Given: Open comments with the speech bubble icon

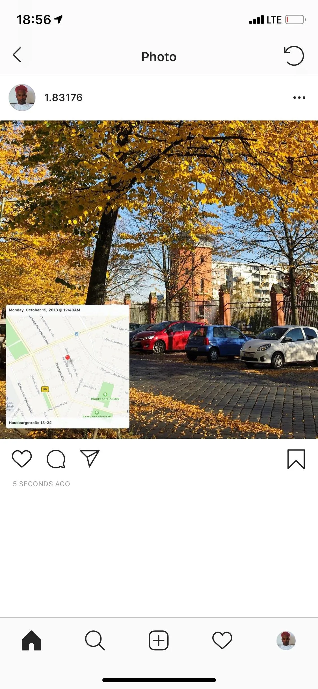Looking at the screenshot, I should click(x=56, y=459).
